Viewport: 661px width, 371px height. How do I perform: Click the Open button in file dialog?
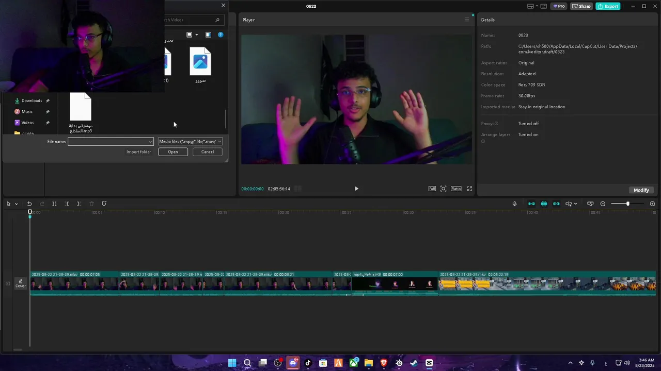(173, 152)
